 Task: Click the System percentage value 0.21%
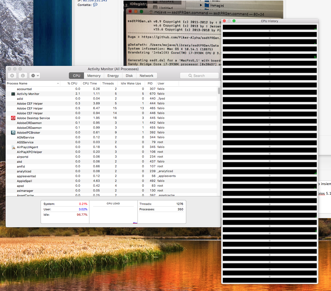point(83,204)
